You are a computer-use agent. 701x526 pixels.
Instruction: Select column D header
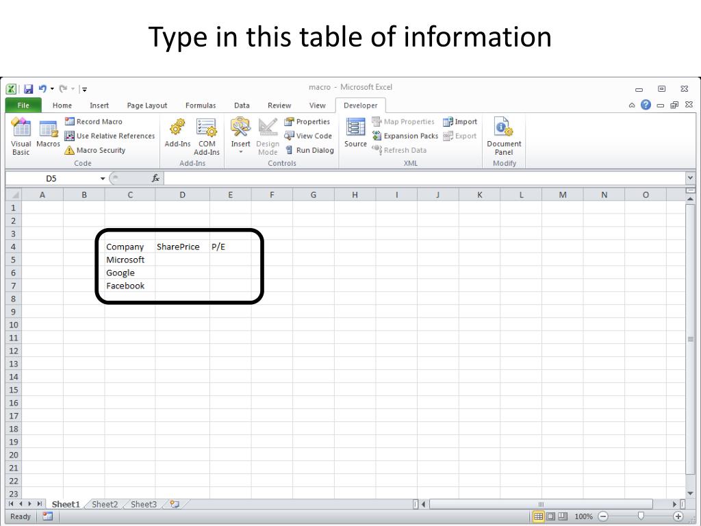(x=182, y=195)
